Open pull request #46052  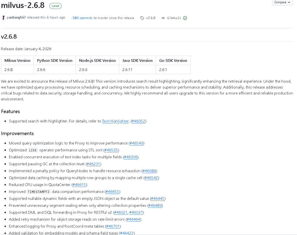[138, 121]
